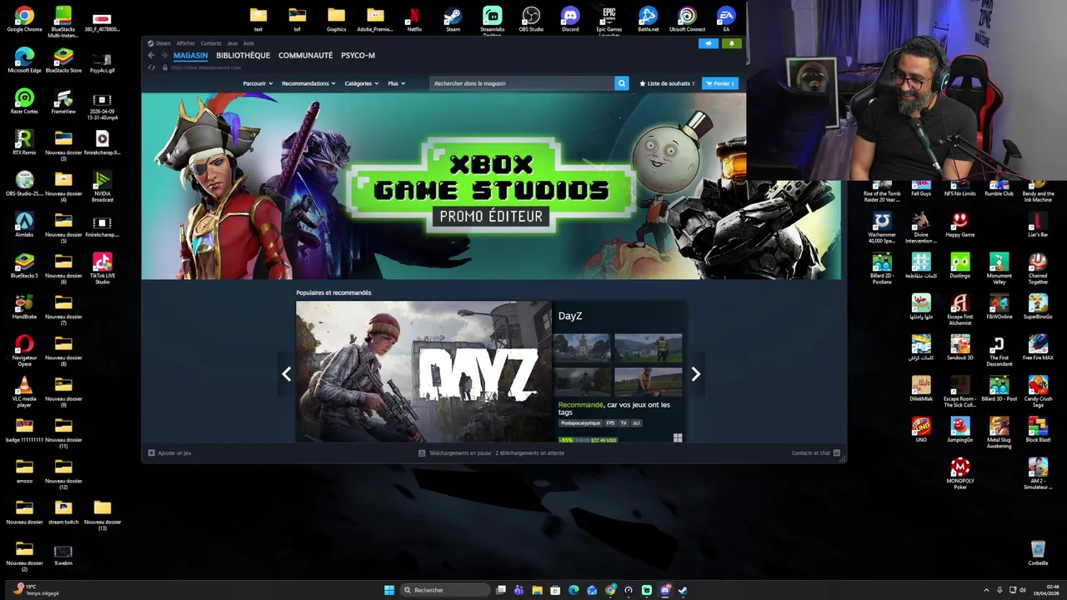
Task: Open Steam from the taskbar
Action: click(684, 590)
